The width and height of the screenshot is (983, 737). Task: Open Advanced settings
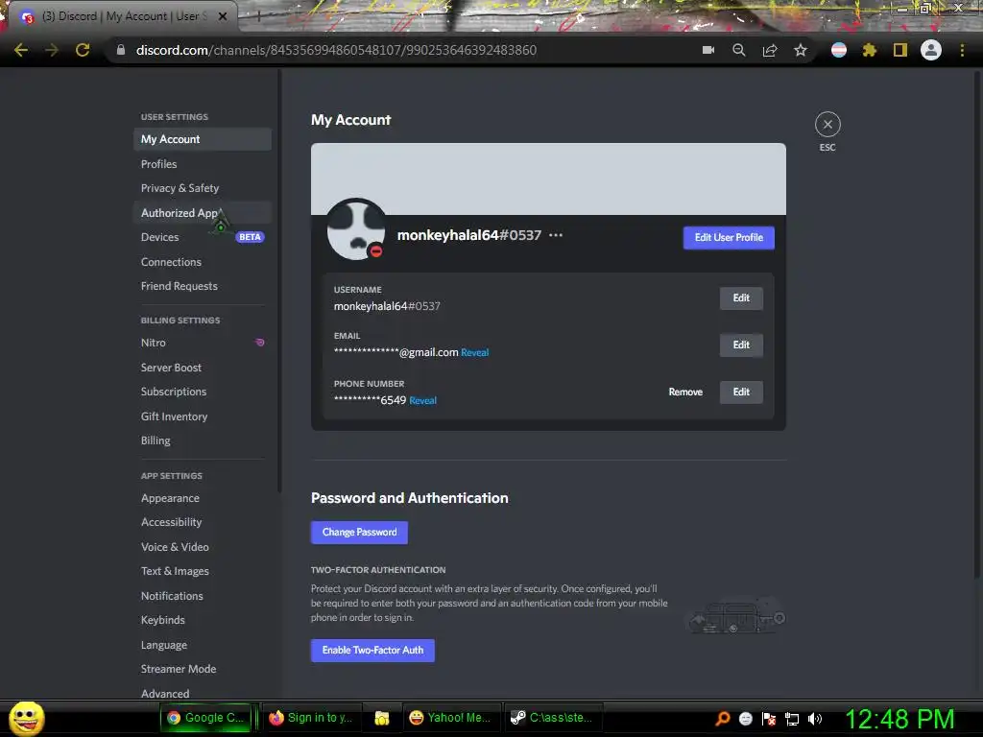203,693
